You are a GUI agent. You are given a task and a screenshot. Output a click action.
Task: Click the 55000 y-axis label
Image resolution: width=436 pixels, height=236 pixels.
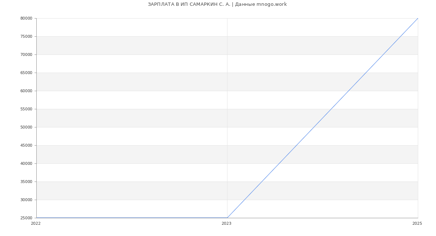click(x=27, y=109)
